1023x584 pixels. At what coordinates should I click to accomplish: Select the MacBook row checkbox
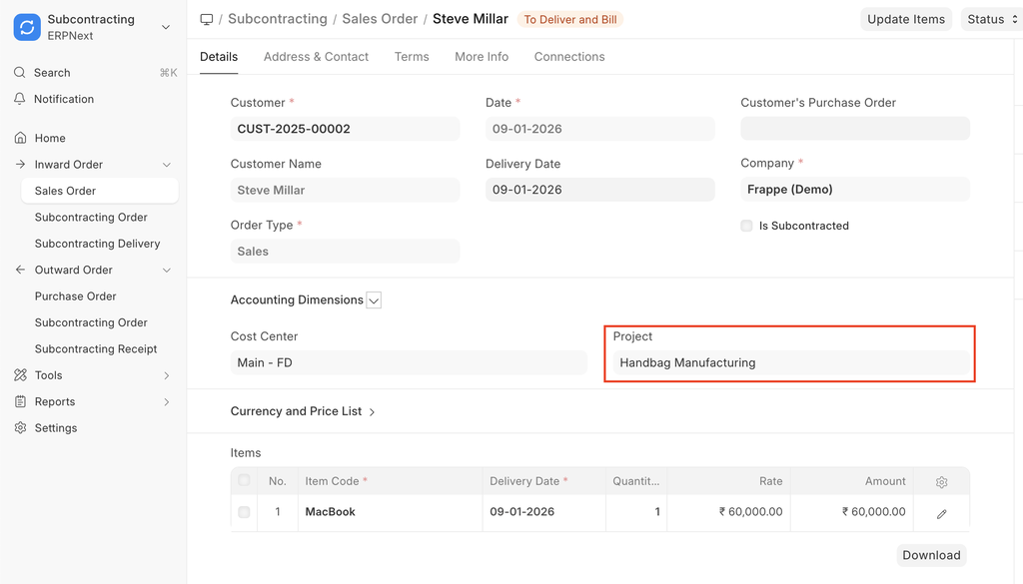point(244,512)
